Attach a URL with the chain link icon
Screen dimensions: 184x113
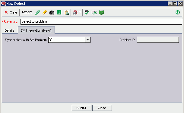click(x=45, y=12)
